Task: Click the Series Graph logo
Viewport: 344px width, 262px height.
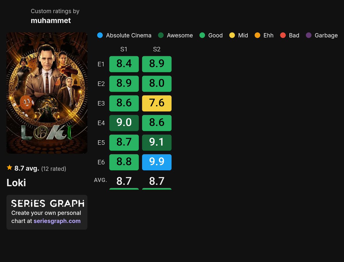Action: [x=48, y=204]
